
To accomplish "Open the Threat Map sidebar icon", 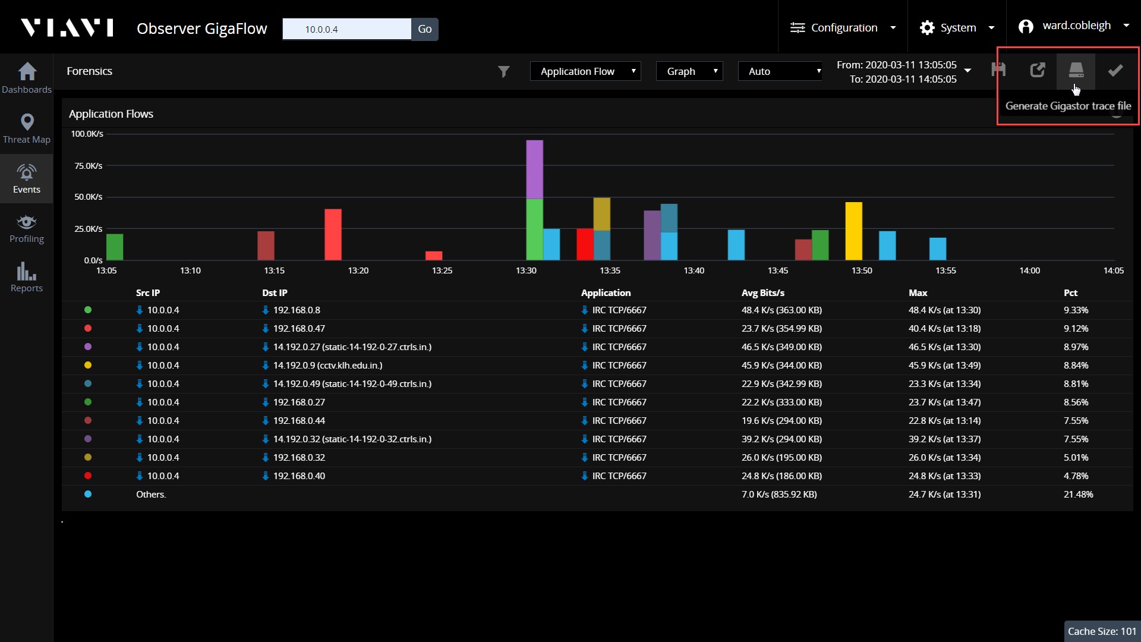I will (27, 122).
